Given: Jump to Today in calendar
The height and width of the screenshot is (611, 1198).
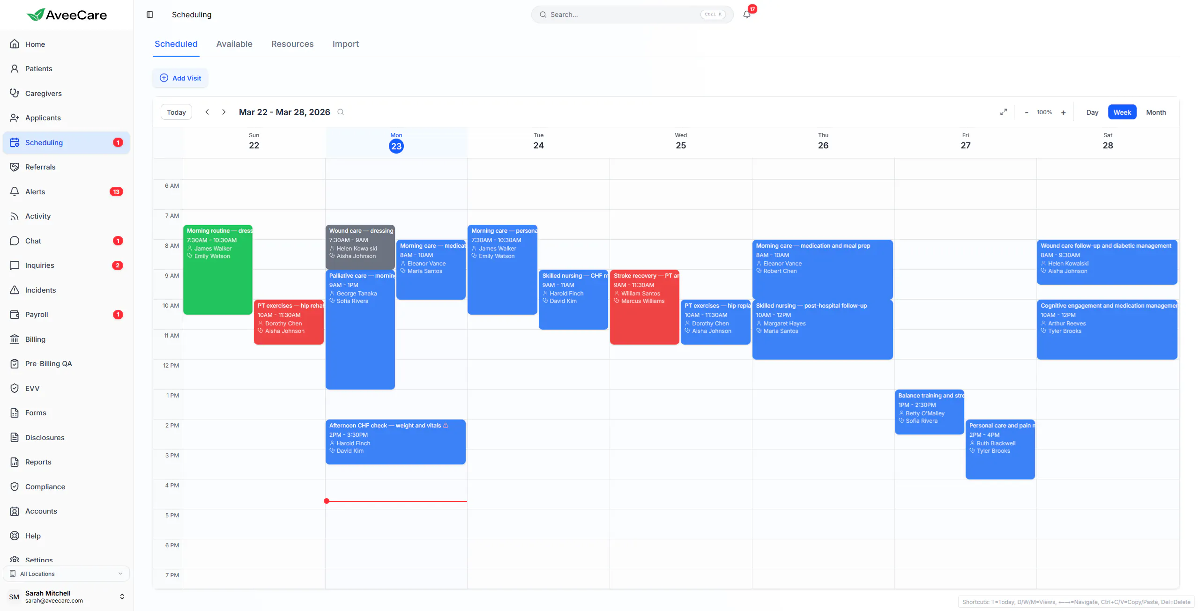Looking at the screenshot, I should pos(176,112).
